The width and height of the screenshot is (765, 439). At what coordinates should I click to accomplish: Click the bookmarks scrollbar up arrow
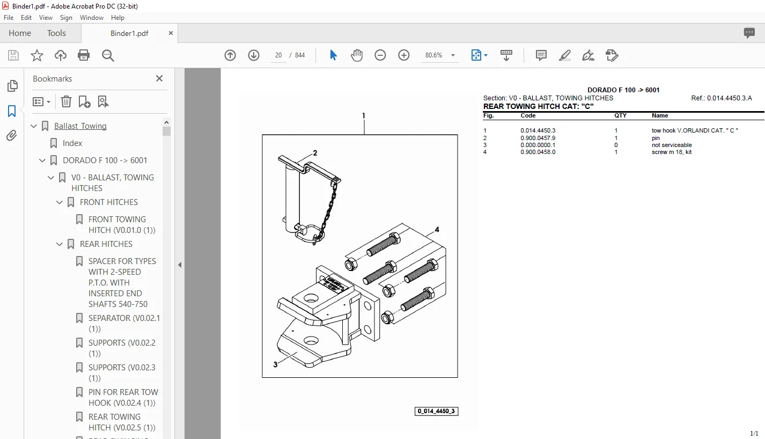tap(166, 122)
